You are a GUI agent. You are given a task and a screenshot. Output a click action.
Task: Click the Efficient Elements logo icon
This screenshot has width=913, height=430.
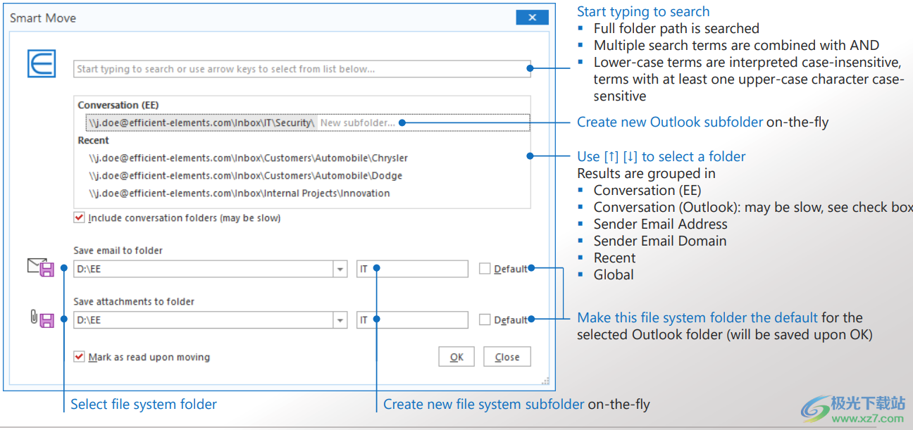[x=42, y=63]
